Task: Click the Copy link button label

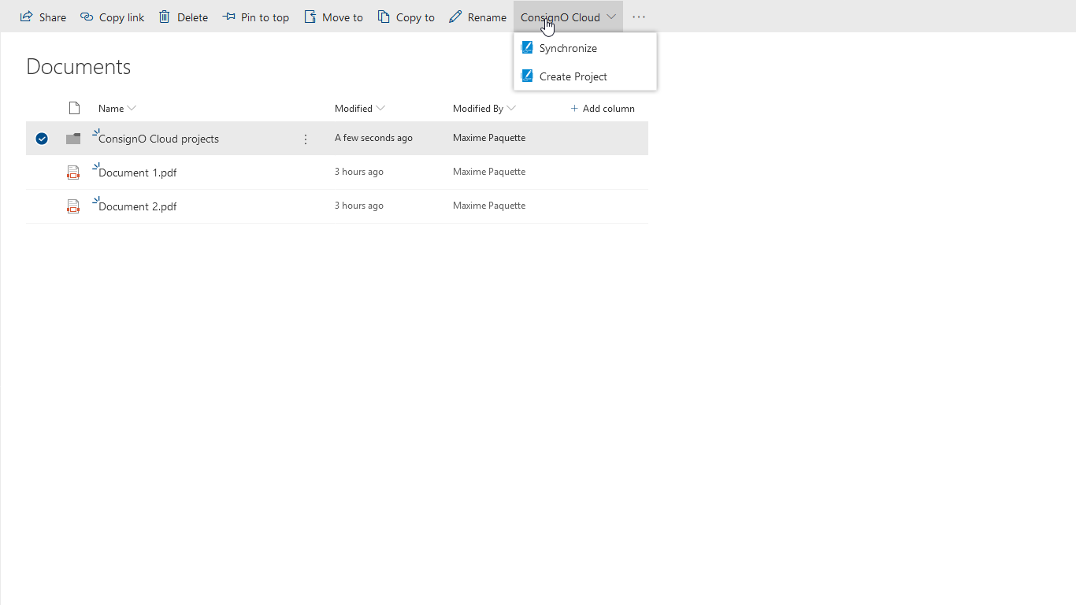Action: pos(121,17)
